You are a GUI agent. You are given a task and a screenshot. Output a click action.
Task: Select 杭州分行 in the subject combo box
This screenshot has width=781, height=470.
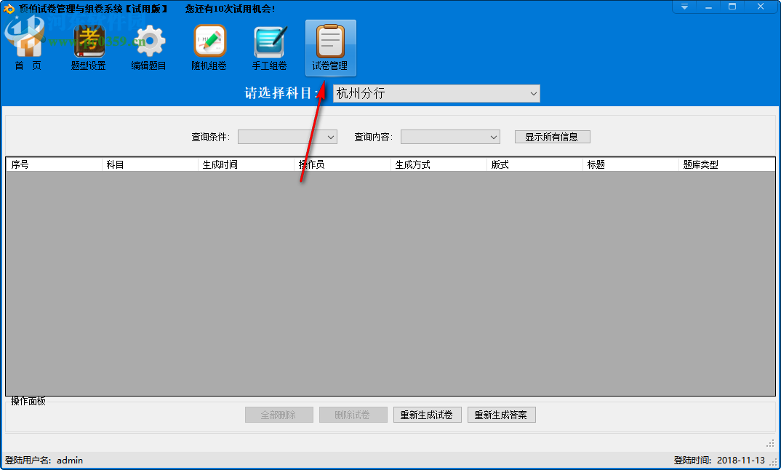tap(436, 93)
